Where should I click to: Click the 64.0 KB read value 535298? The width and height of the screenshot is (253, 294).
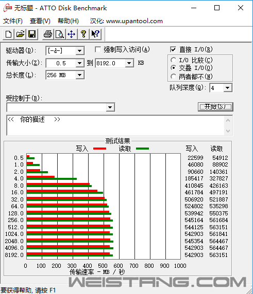click(x=218, y=206)
